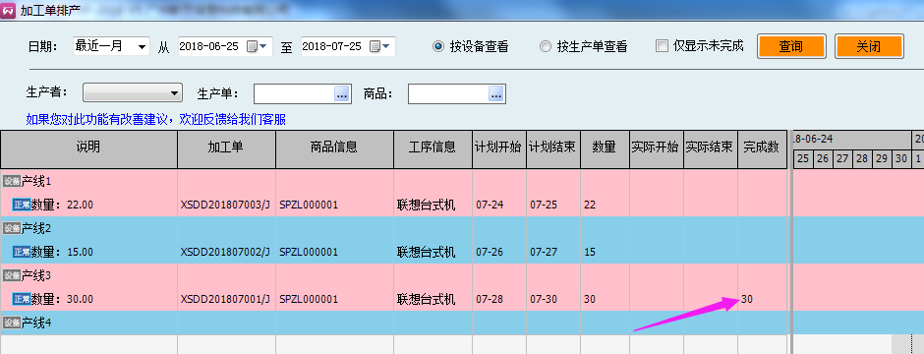
Task: Click the 设备 icon of 产线4
Action: (x=12, y=323)
